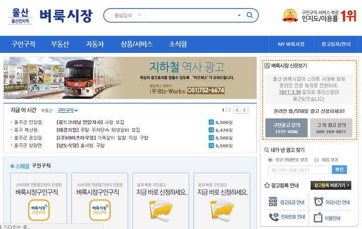Click the 시 wage icon beside 6,470원
The height and width of the screenshot is (229, 362).
211,130
